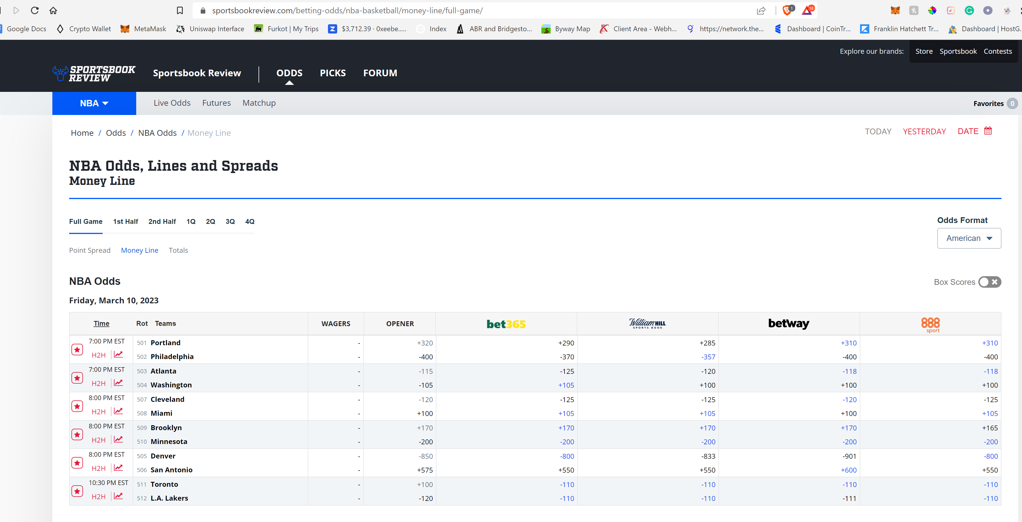Sort table by Time column header
1022x522 pixels.
pos(101,324)
